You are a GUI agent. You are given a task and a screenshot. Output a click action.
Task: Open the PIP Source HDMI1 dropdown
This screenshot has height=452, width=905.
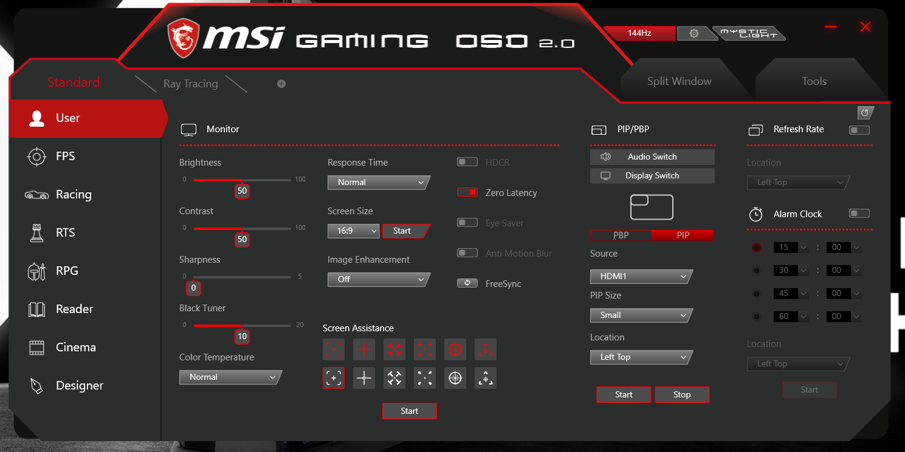click(641, 276)
